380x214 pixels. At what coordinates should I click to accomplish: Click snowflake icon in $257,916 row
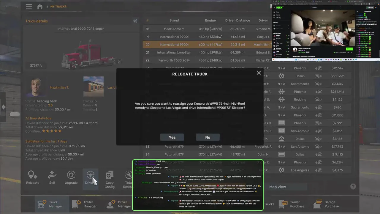point(281,92)
